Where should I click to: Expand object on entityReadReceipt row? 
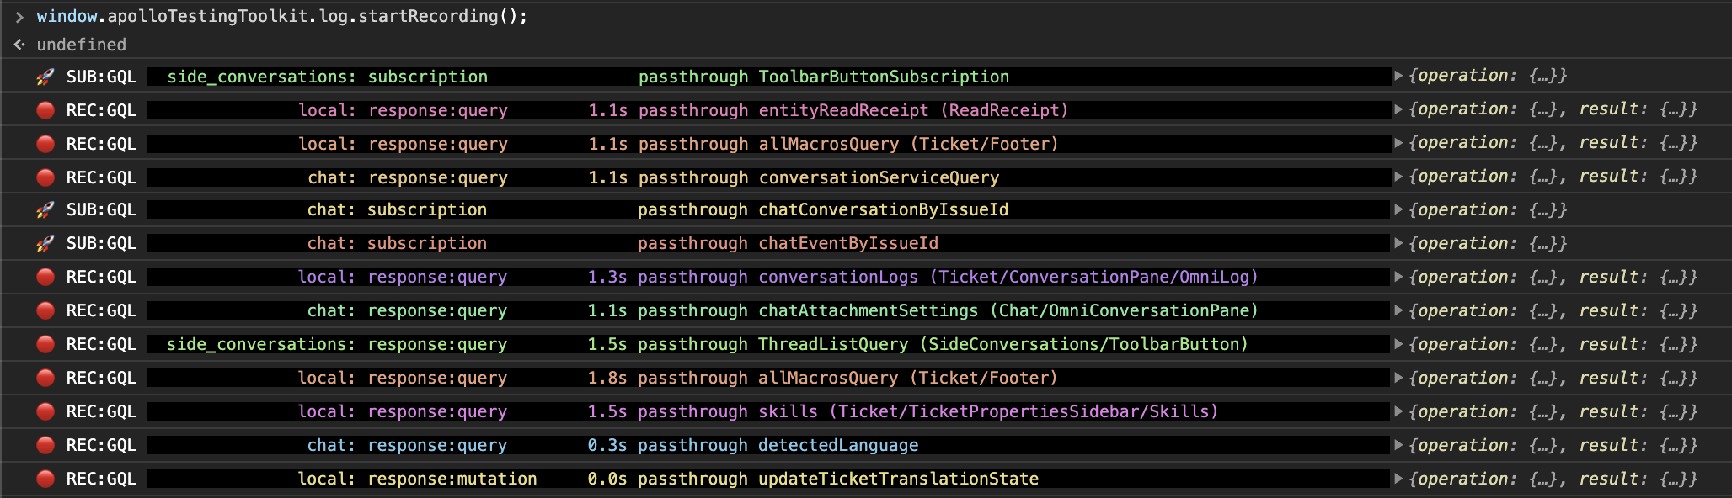[1398, 109]
